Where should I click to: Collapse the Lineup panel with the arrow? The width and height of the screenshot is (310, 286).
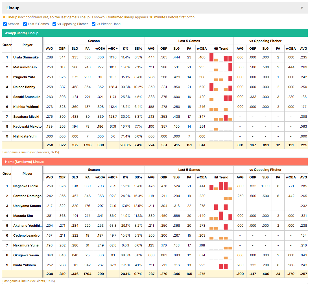(x=302, y=8)
